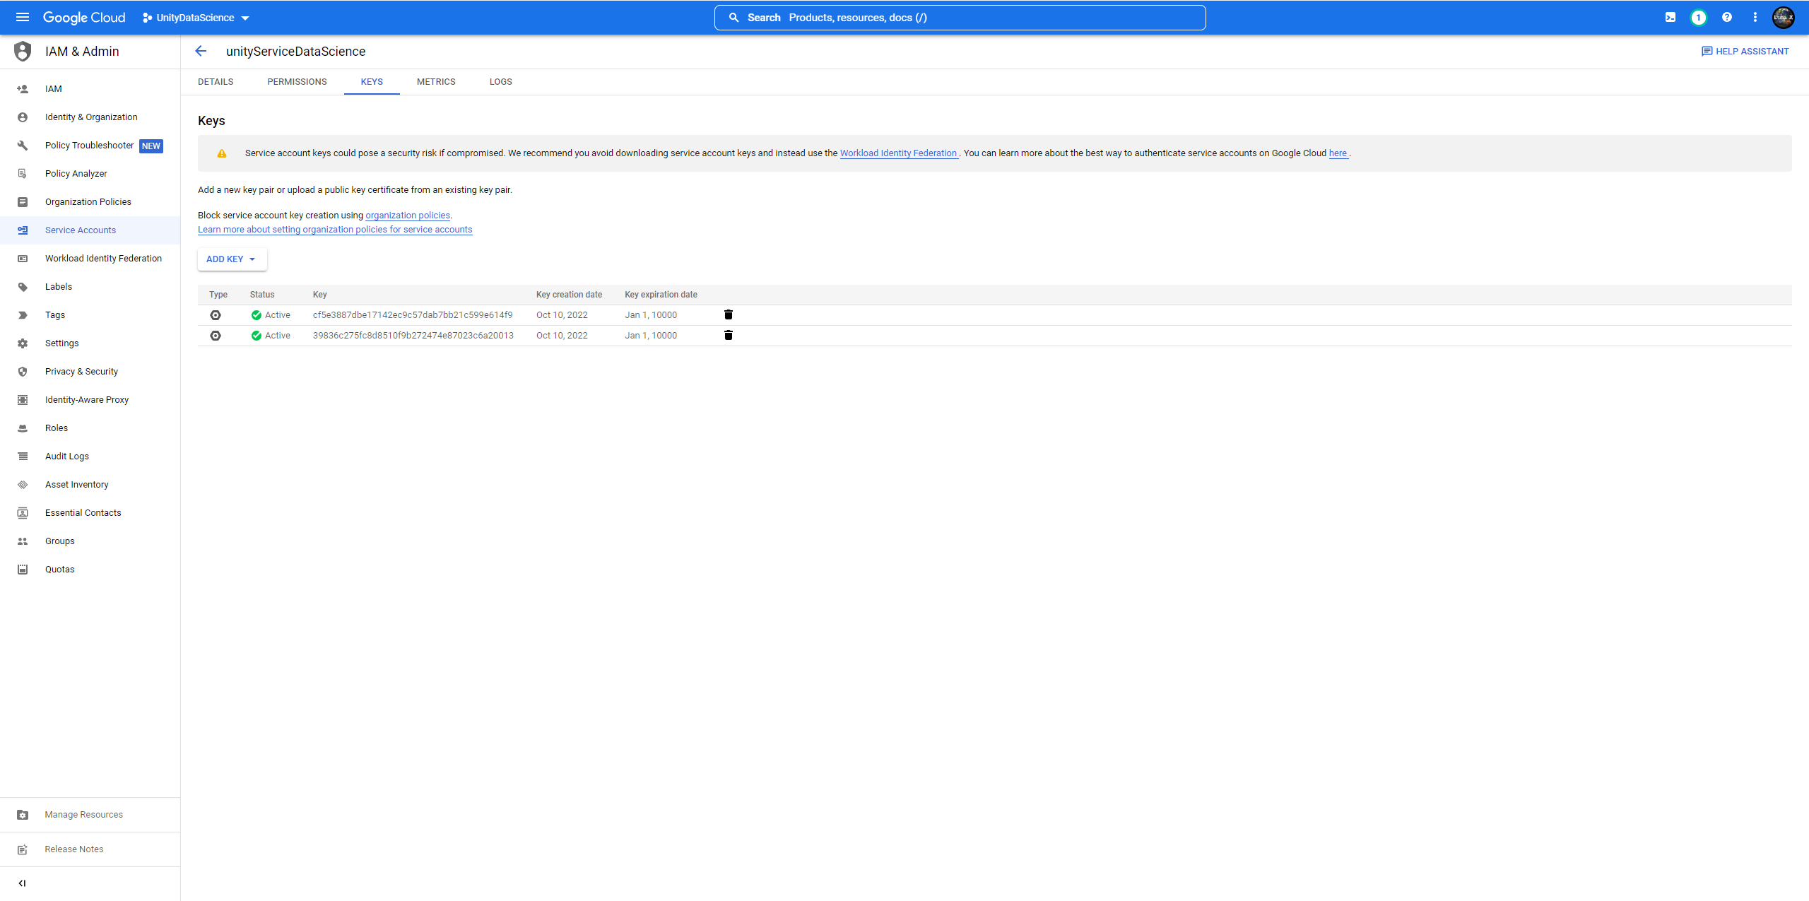The height and width of the screenshot is (901, 1809).
Task: Expand the UnityDataScience project selector
Action: click(196, 18)
